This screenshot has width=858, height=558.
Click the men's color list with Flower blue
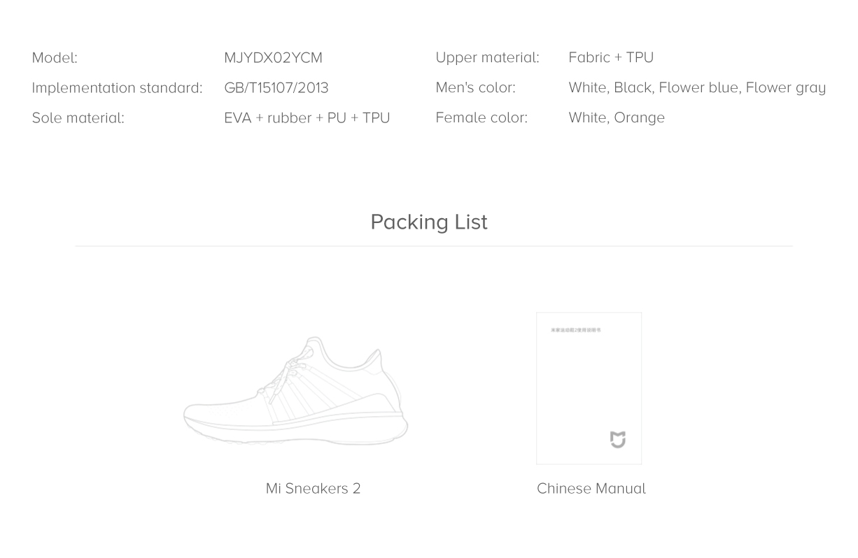click(x=697, y=87)
